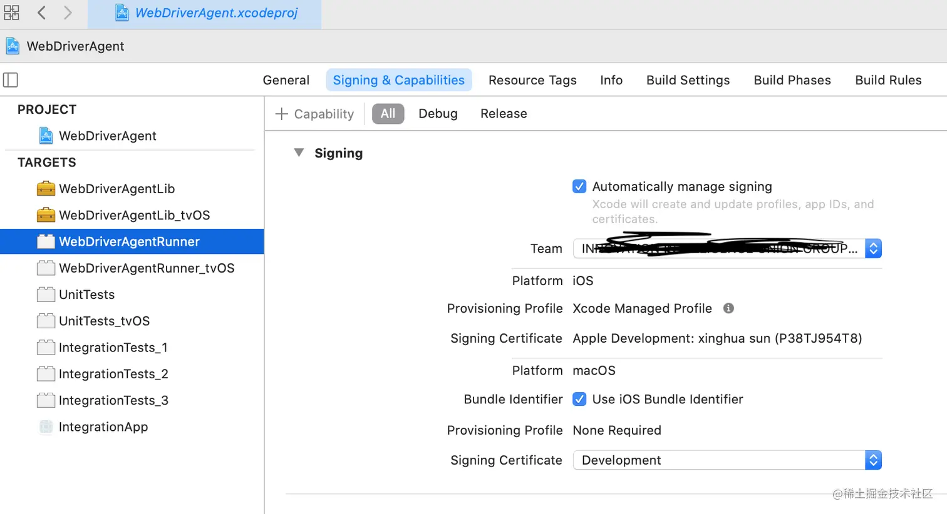This screenshot has height=514, width=947.
Task: Select the Debug configuration filter
Action: [x=438, y=114]
